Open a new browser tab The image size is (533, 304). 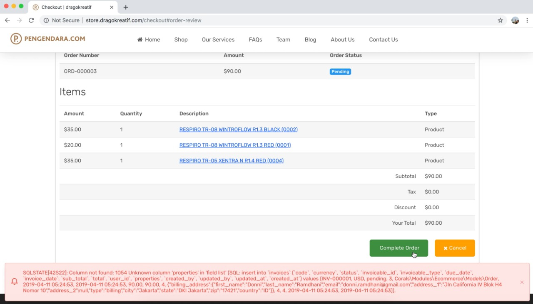126,7
